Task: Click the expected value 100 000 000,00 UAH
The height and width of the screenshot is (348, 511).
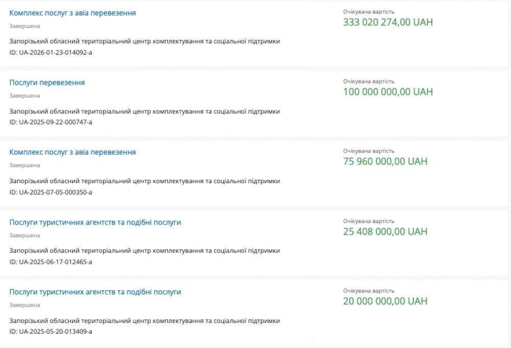Action: (388, 92)
